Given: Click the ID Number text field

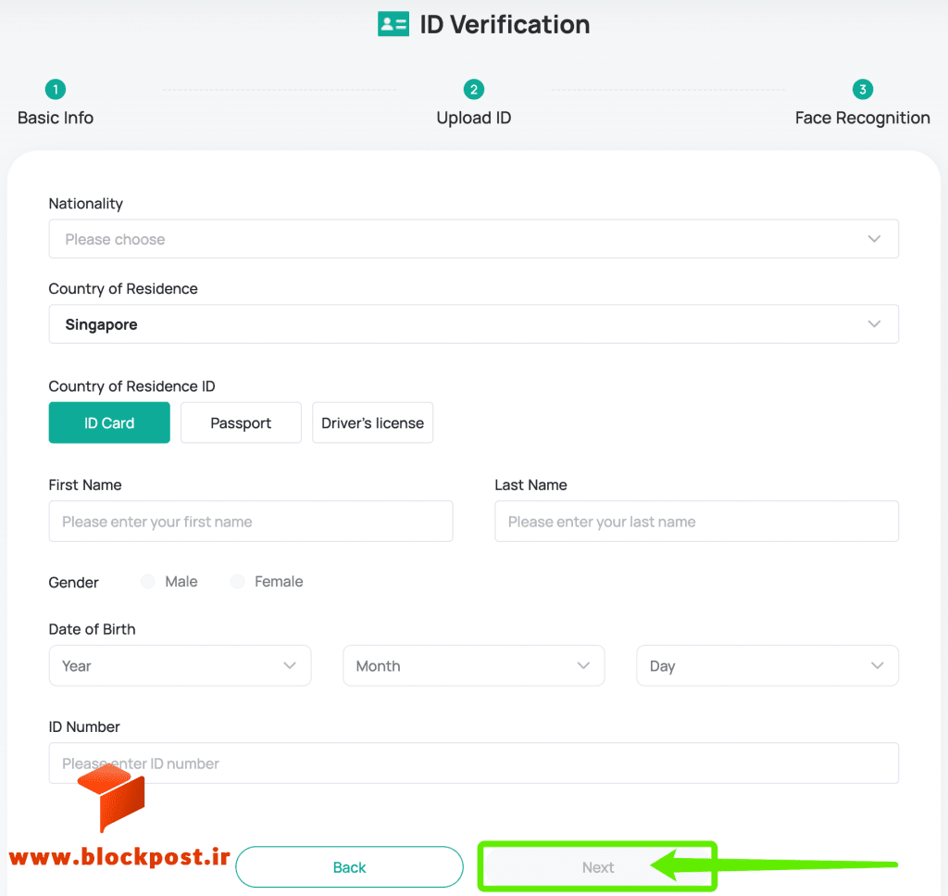Looking at the screenshot, I should [473, 763].
